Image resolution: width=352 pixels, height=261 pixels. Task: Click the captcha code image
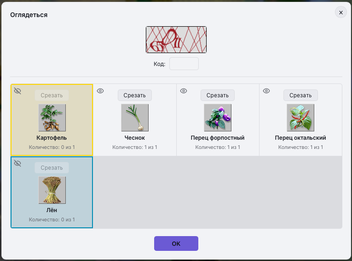(x=176, y=40)
